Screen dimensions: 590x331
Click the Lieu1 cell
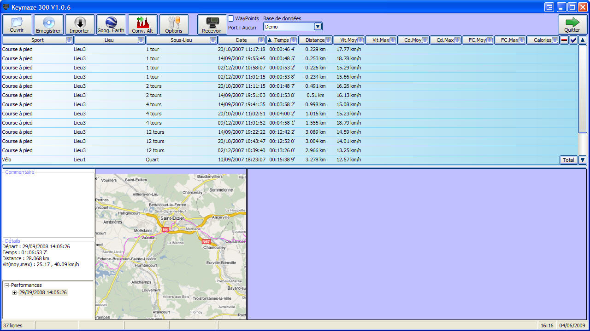[x=80, y=160]
